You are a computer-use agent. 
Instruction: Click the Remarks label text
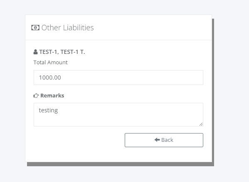click(52, 95)
